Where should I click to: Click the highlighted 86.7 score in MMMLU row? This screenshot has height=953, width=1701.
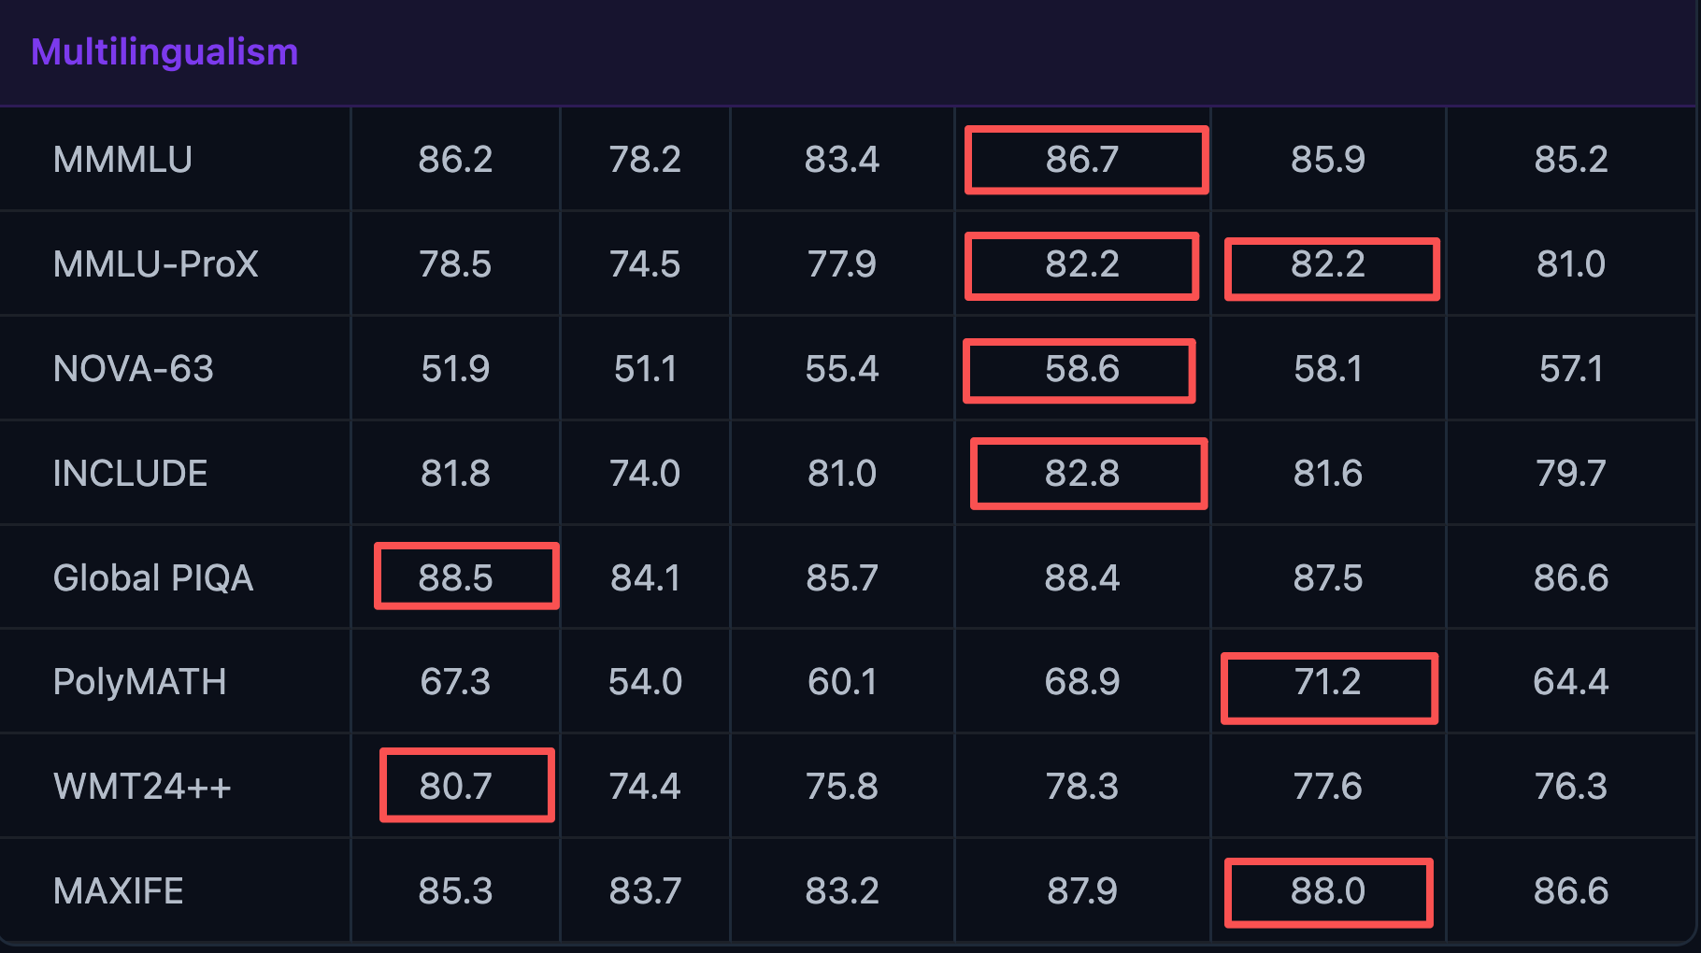pyautogui.click(x=1082, y=160)
